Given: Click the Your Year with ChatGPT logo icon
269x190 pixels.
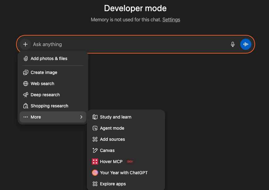Looking at the screenshot, I should 95,173.
